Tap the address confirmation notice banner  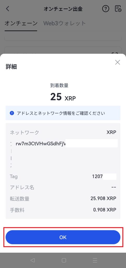pyautogui.click(x=63, y=113)
